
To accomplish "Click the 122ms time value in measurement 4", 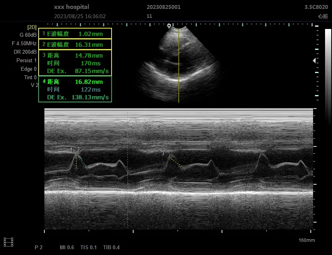I will click(x=91, y=90).
